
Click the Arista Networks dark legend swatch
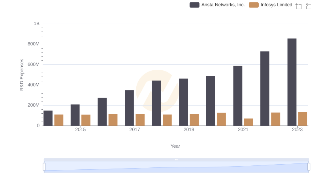tap(194, 5)
